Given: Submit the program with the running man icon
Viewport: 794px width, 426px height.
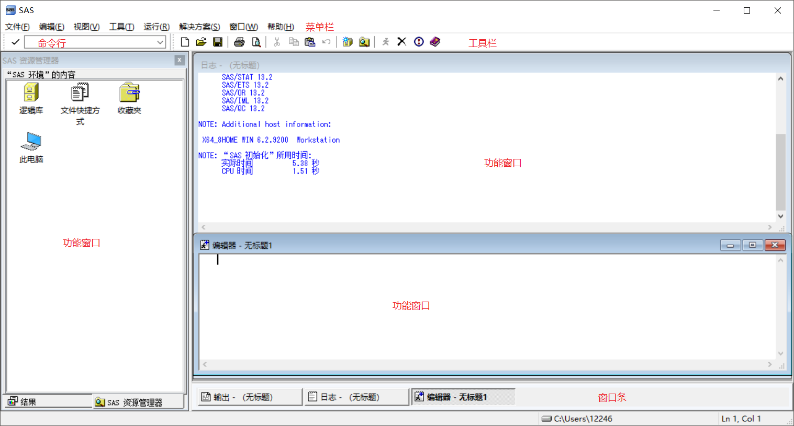Looking at the screenshot, I should pyautogui.click(x=386, y=42).
